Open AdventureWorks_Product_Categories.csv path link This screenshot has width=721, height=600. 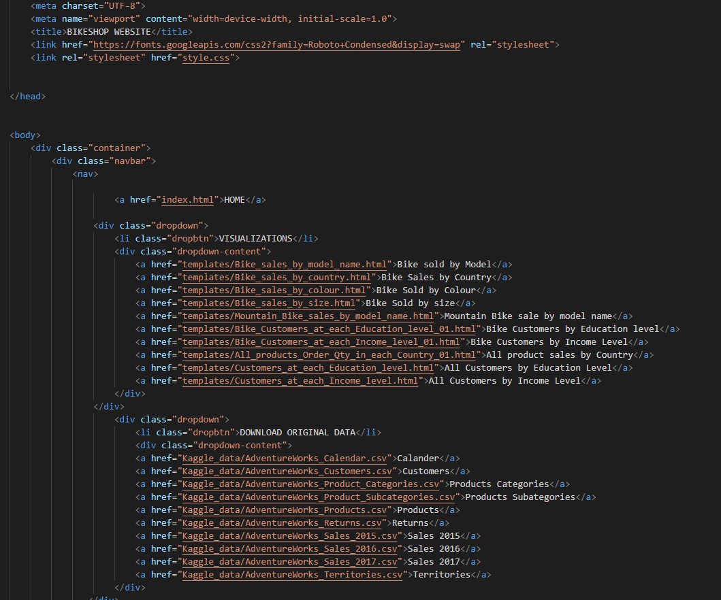(311, 484)
